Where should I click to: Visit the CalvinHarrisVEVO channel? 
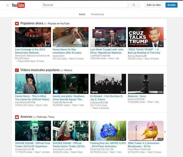click(x=24, y=102)
